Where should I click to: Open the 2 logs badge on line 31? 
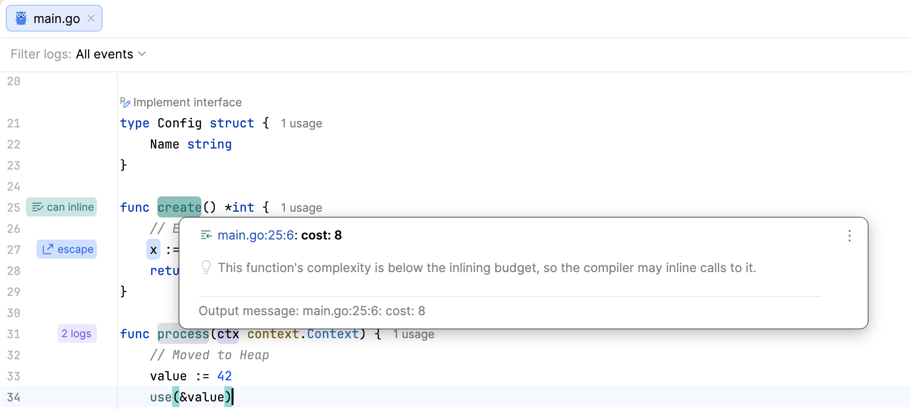[x=77, y=333]
